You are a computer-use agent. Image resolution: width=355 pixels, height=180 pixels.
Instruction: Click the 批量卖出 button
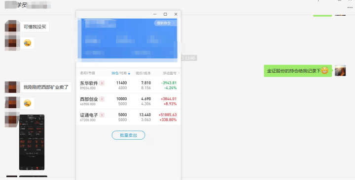click(x=128, y=135)
